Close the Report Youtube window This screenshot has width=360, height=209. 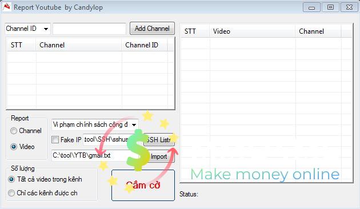pos(349,7)
